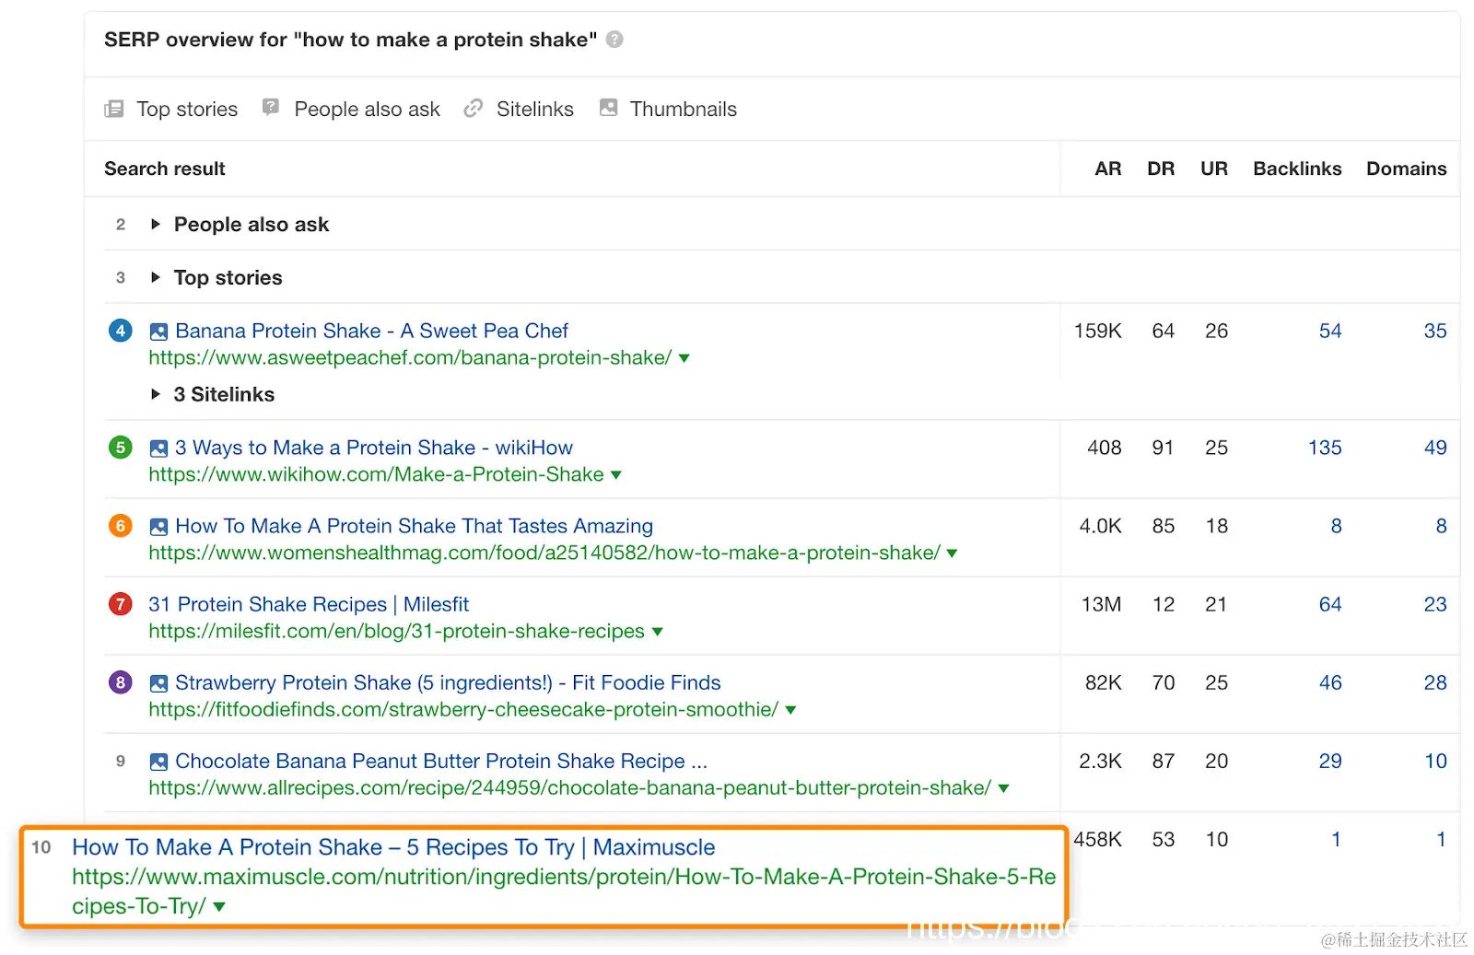Open 31 Protein Shake Recipes | Milesfit link

309,604
